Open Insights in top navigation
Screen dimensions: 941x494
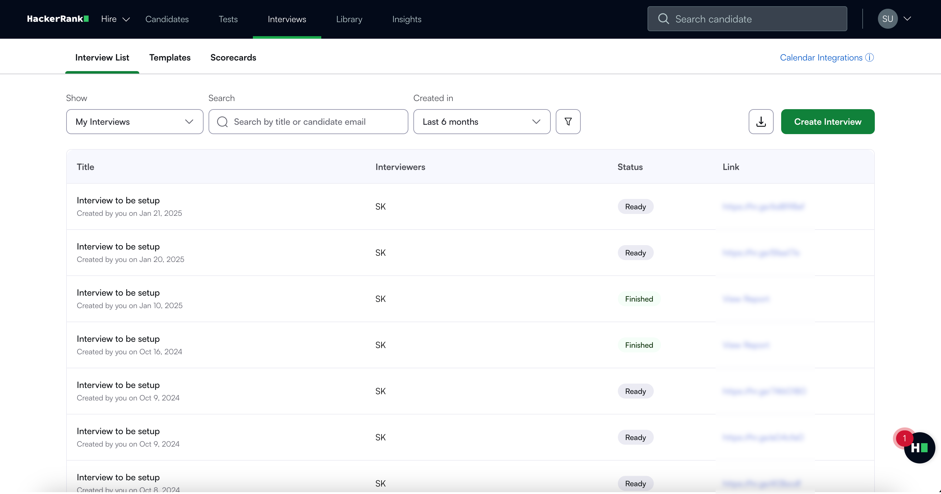coord(406,19)
